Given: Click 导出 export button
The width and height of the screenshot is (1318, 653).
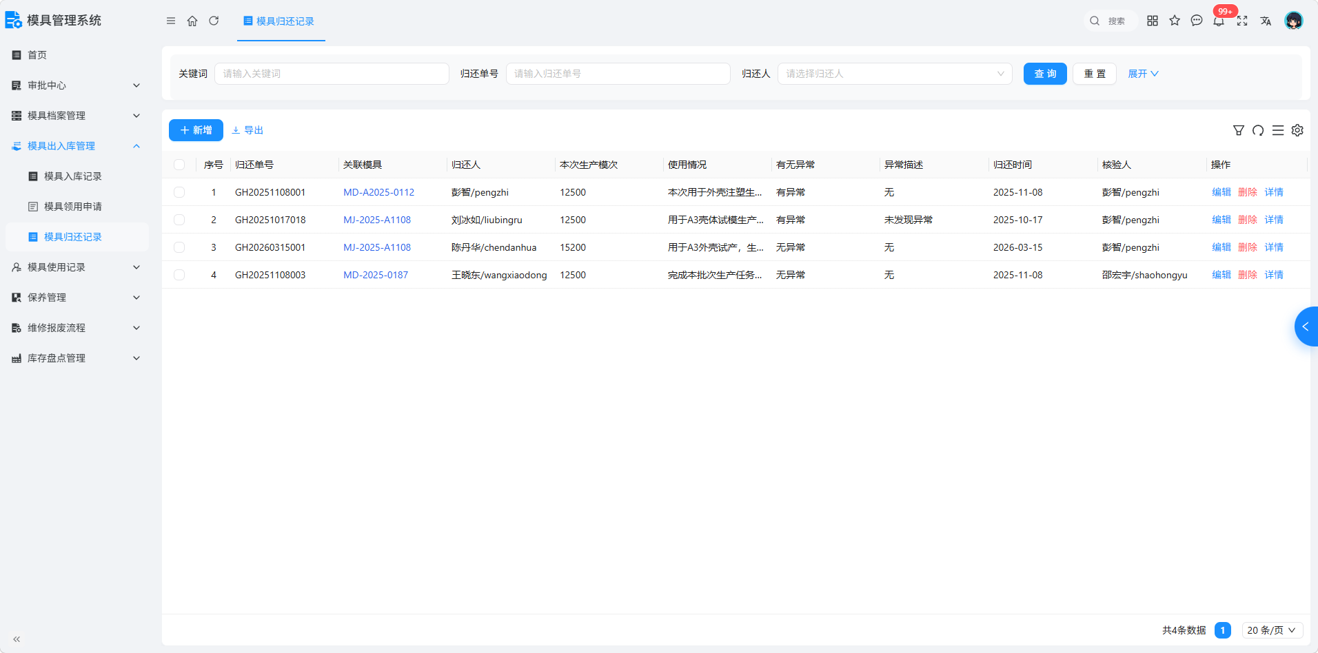Looking at the screenshot, I should tap(247, 130).
